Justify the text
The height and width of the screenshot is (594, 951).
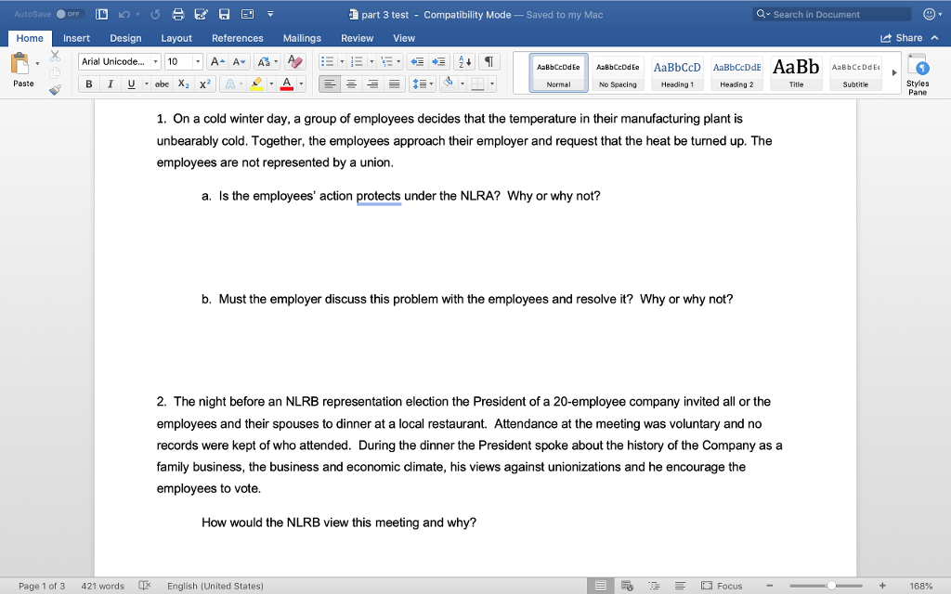point(394,84)
